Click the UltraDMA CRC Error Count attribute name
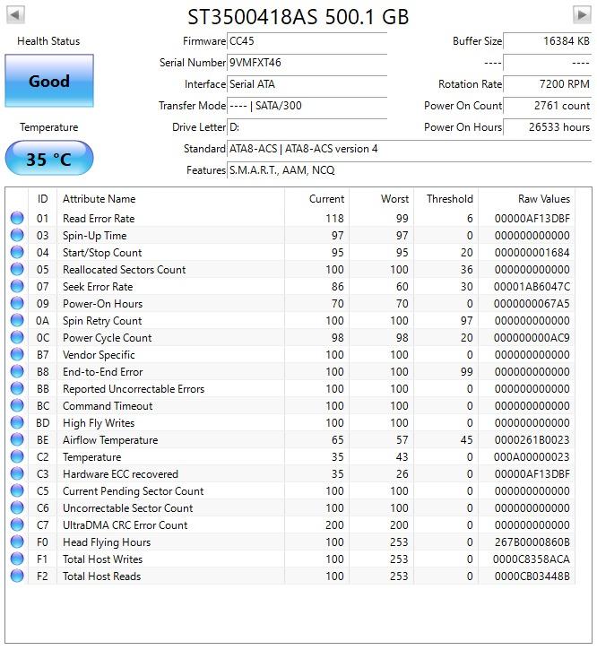The width and height of the screenshot is (597, 650). pyautogui.click(x=125, y=525)
